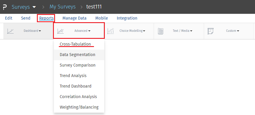Switch to the Send tab
The width and height of the screenshot is (255, 115).
pos(26,18)
